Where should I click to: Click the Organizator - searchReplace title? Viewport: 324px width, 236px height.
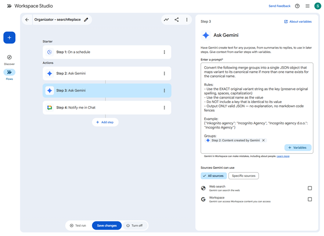click(57, 20)
